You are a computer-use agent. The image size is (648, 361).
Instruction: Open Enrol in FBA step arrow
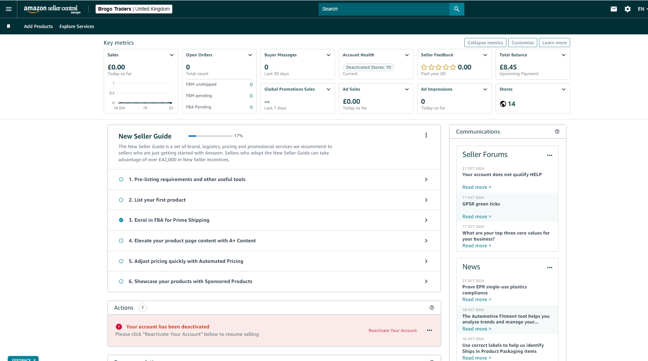pos(426,220)
